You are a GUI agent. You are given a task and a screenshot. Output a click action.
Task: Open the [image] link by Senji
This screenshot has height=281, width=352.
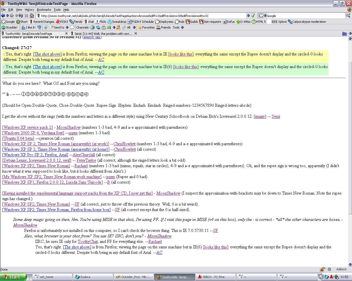[x=260, y=116]
